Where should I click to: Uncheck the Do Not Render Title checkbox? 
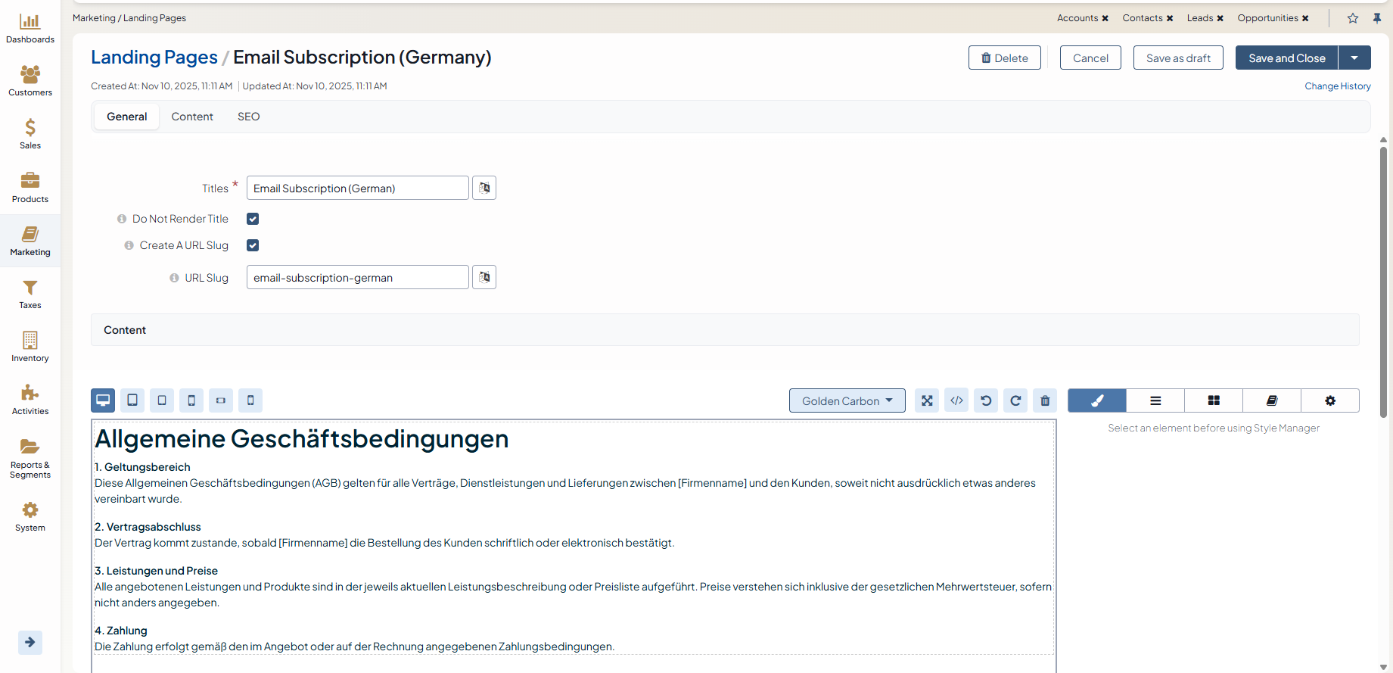pos(253,219)
